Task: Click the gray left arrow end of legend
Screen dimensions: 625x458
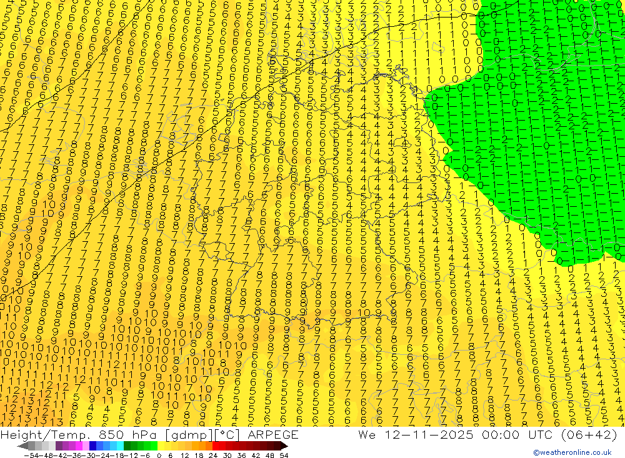Action: (22, 446)
